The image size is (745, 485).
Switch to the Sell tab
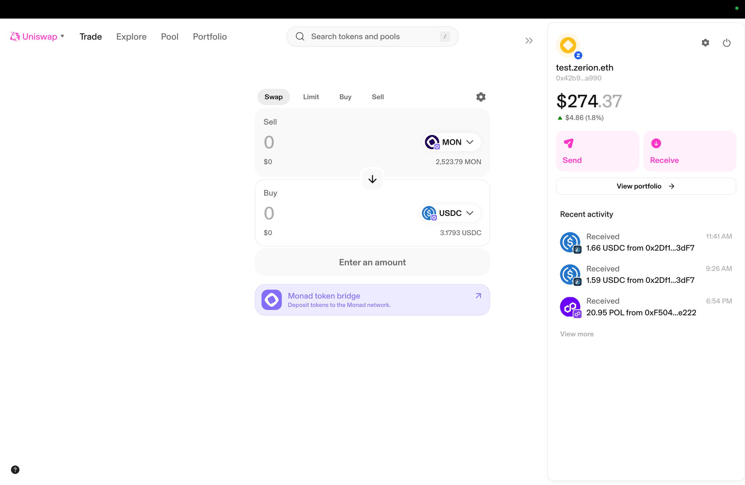coord(377,97)
